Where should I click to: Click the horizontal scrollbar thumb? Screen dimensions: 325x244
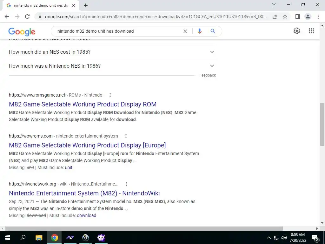144,228
